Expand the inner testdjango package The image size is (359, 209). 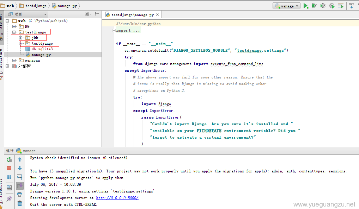(21, 43)
